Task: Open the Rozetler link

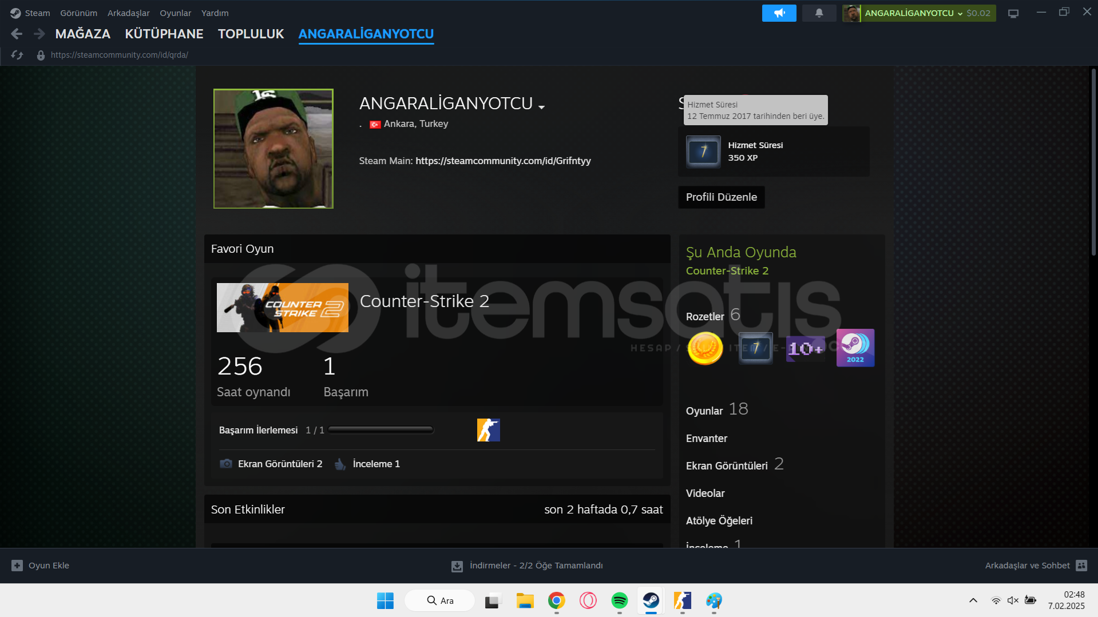Action: pyautogui.click(x=704, y=317)
